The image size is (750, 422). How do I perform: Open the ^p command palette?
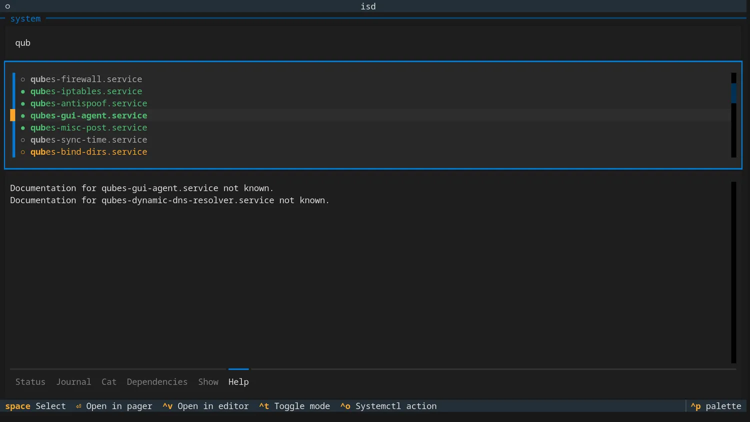(x=716, y=406)
